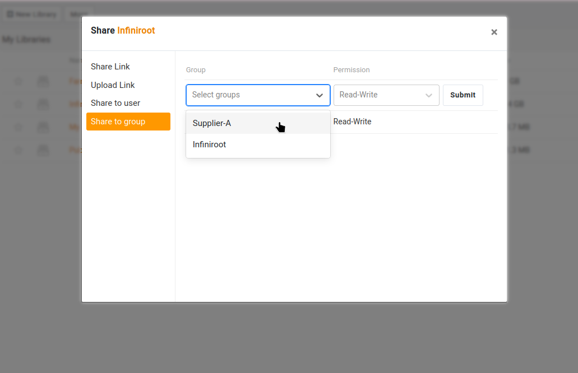Go to the Share to user tab
The image size is (578, 373).
[115, 103]
